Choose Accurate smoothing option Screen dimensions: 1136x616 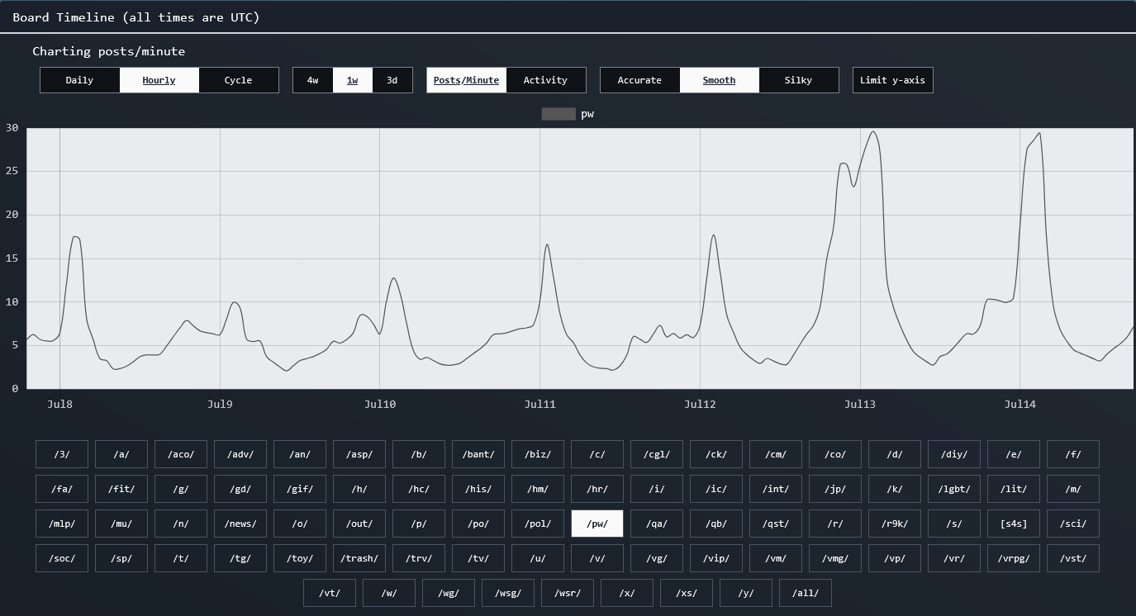pyautogui.click(x=639, y=80)
